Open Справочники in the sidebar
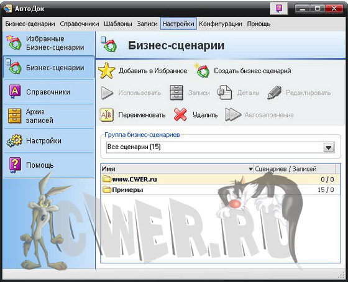 (x=48, y=92)
